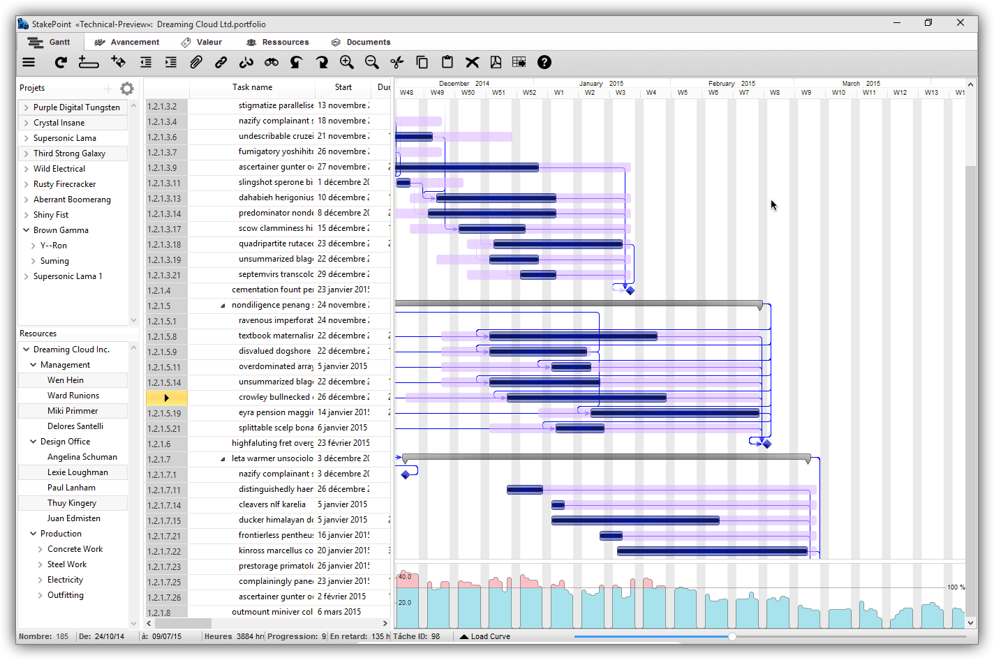The width and height of the screenshot is (994, 660).
Task: Add a new task with toolbar icon
Action: [x=89, y=62]
